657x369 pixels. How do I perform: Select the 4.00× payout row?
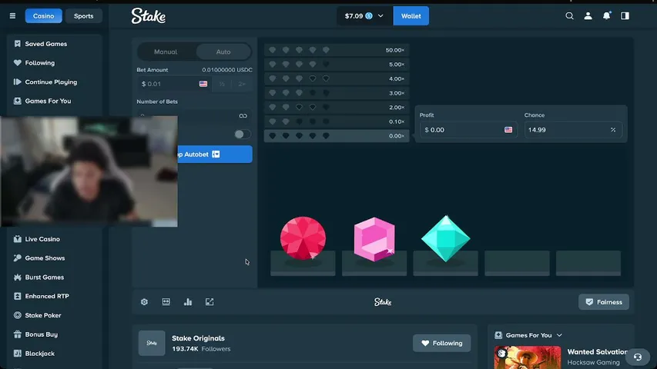[337, 78]
